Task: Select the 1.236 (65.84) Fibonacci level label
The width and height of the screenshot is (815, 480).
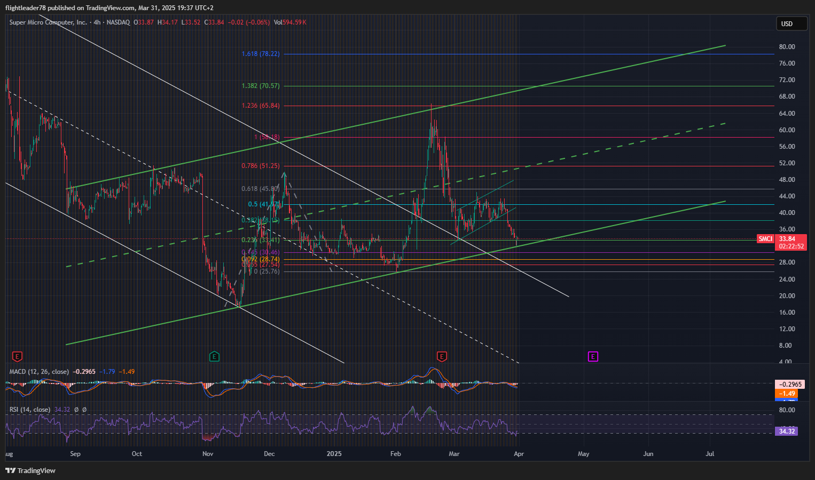Action: (x=261, y=106)
